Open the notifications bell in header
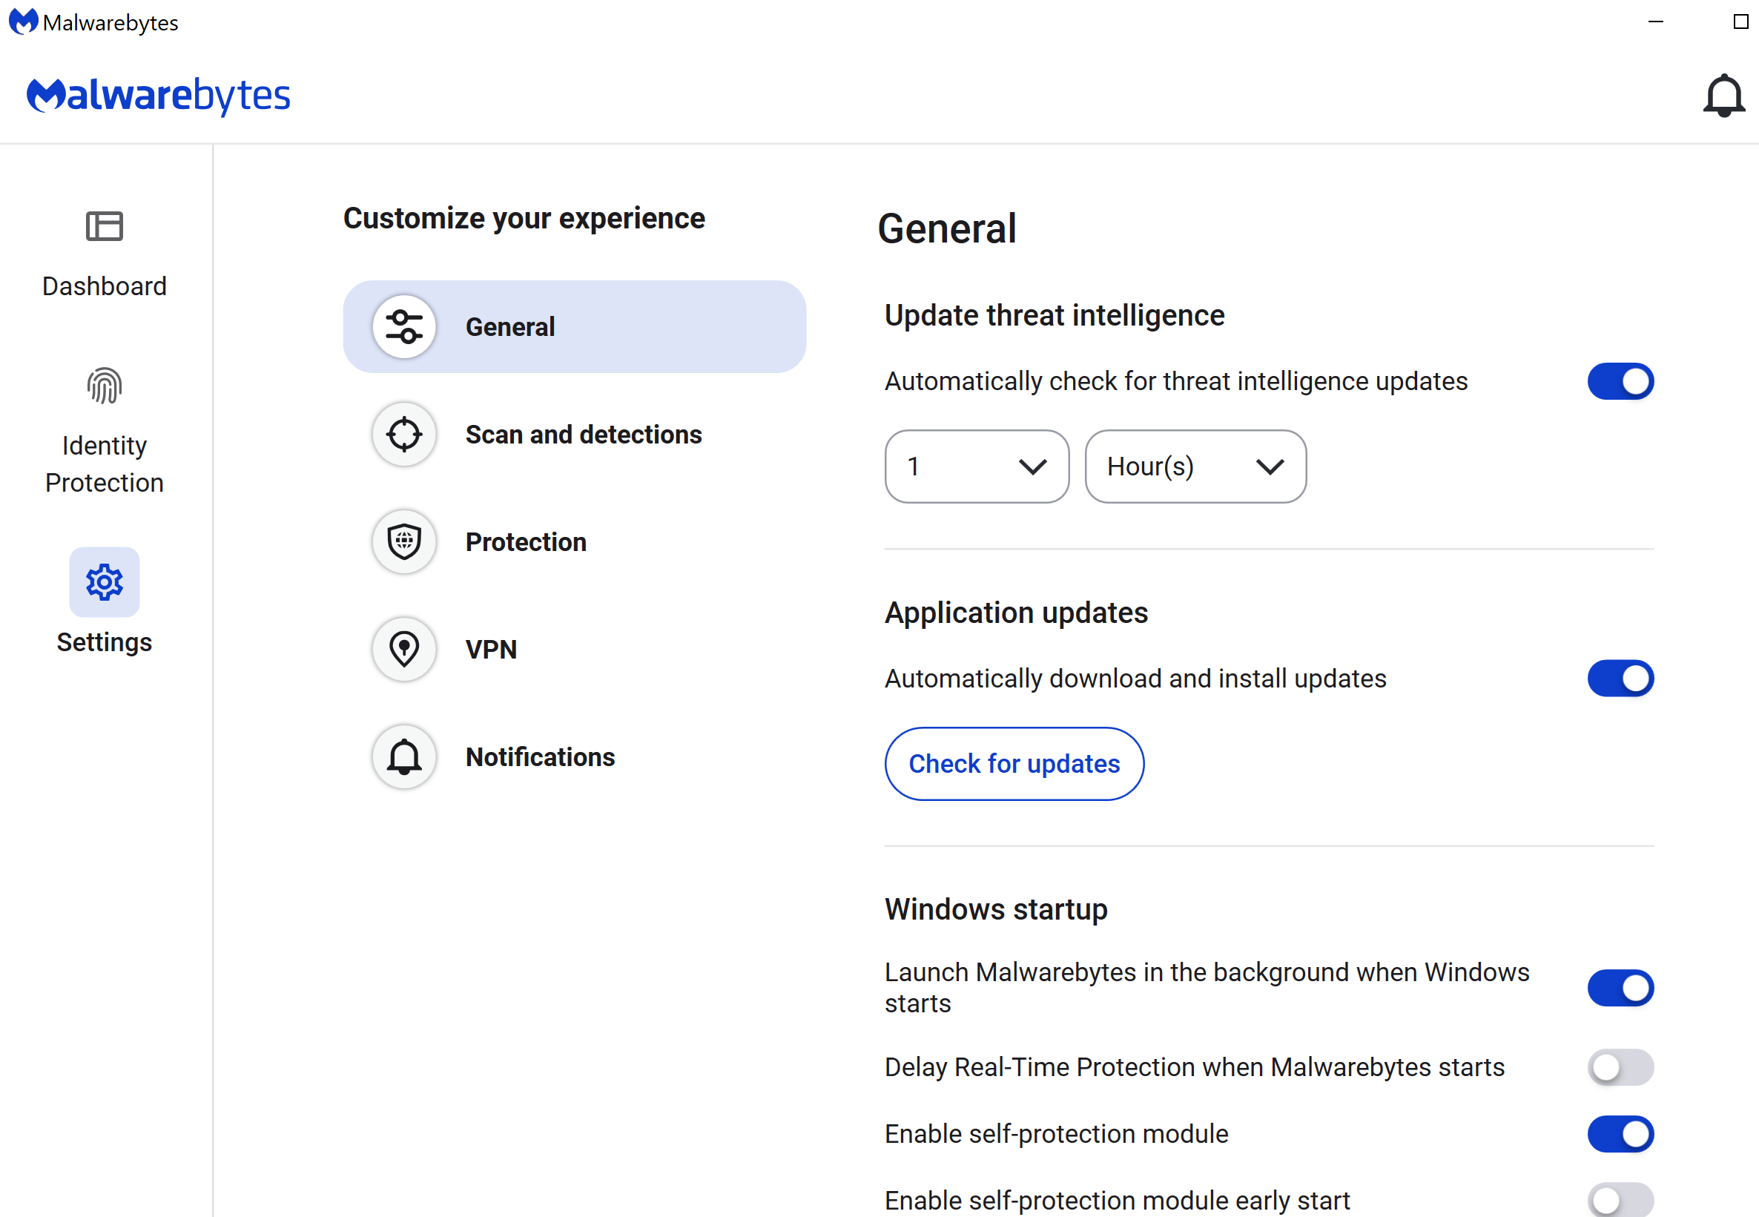 coord(1723,96)
